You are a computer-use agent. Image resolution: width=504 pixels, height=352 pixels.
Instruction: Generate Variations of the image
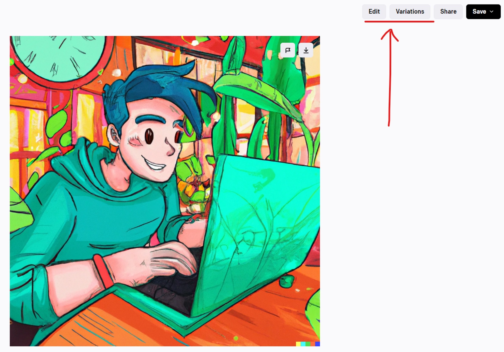[x=410, y=12]
